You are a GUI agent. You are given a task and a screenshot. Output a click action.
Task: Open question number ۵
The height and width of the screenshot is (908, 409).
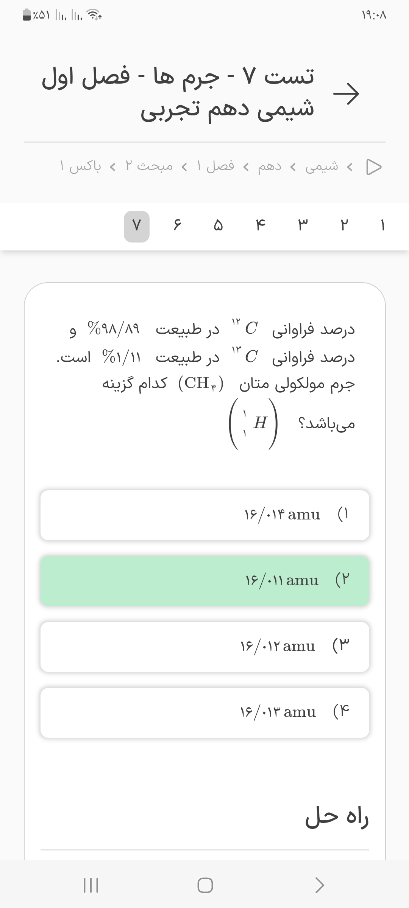(218, 226)
